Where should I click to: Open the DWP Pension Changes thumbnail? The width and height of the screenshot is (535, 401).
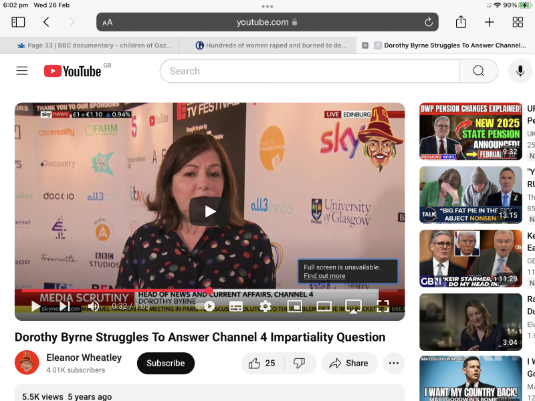470,131
